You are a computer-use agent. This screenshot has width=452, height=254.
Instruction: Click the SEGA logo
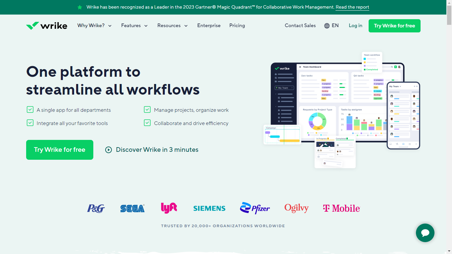[x=132, y=208]
